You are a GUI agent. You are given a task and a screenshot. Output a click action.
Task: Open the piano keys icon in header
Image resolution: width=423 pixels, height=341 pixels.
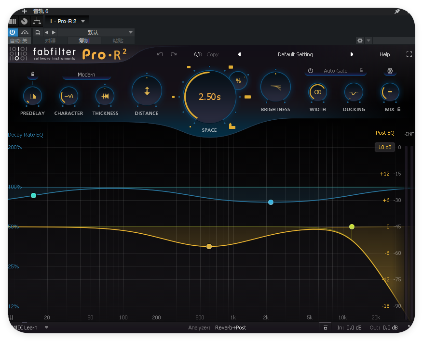coord(13,21)
